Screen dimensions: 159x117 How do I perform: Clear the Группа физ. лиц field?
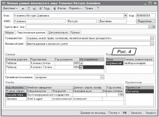point(154,27)
